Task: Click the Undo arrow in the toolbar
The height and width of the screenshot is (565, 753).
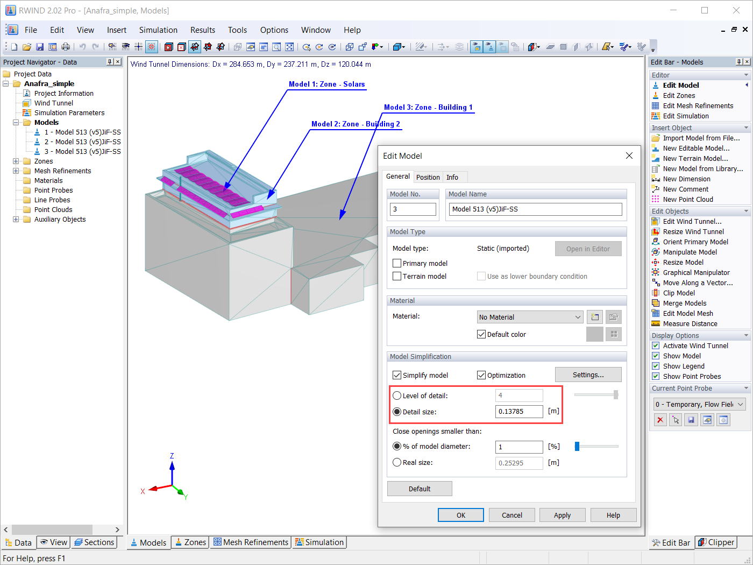Action: pyautogui.click(x=82, y=47)
